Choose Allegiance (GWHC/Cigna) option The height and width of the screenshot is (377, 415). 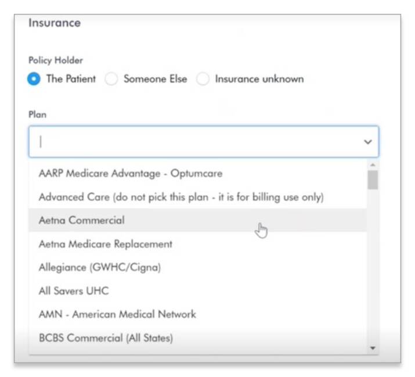[x=198, y=267]
